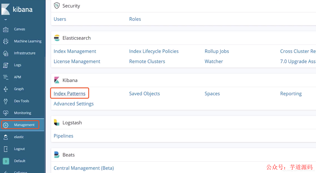Click the Beats section logo icon

pos(57,155)
